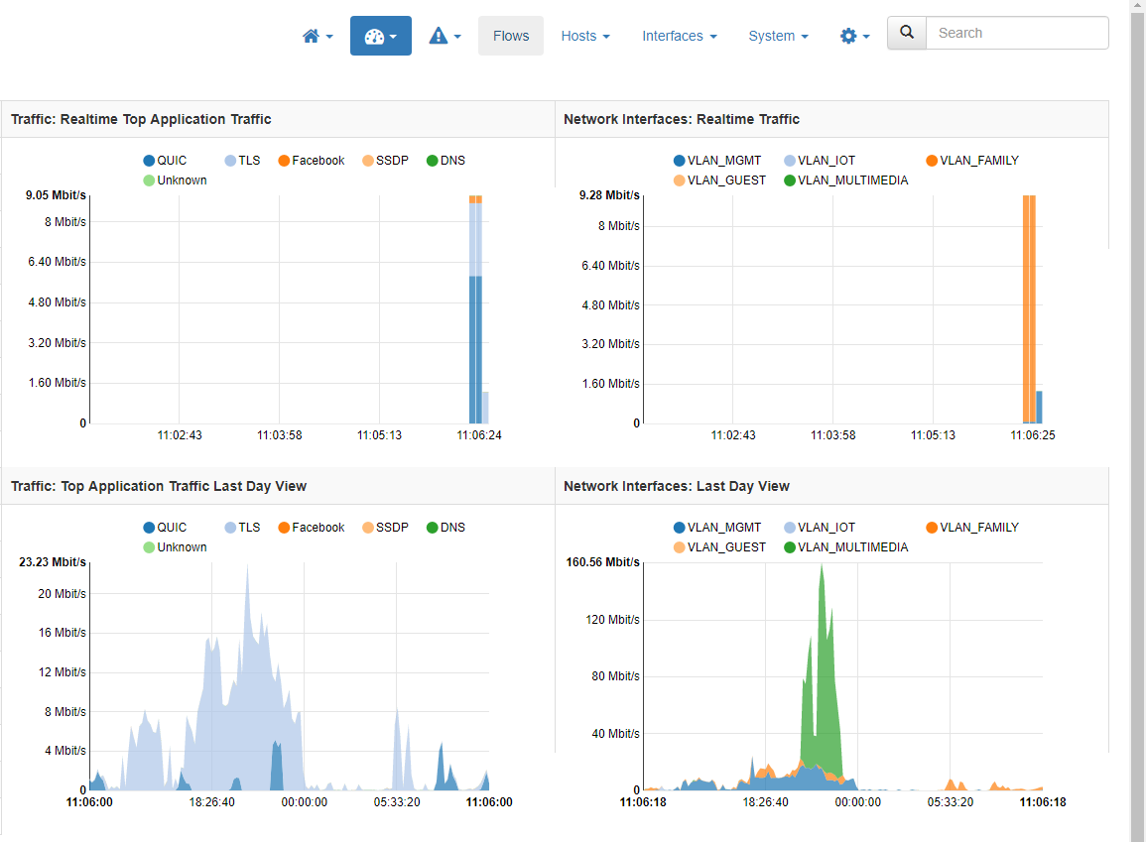Image resolution: width=1146 pixels, height=842 pixels.
Task: Click the settings gear icon
Action: (849, 35)
